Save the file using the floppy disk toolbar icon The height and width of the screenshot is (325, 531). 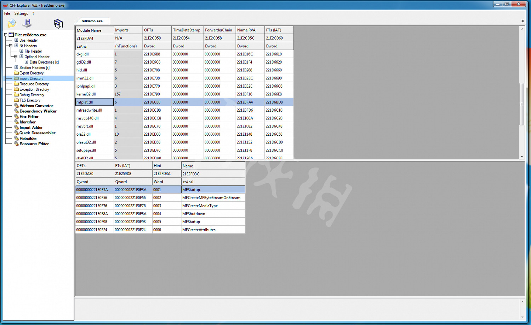click(28, 23)
